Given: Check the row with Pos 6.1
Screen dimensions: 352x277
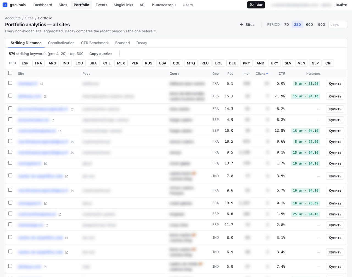Looking at the screenshot, I should [x=10, y=83].
